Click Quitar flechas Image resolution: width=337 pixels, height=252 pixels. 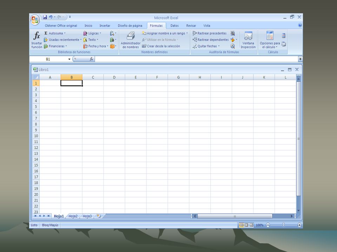pyautogui.click(x=206, y=46)
